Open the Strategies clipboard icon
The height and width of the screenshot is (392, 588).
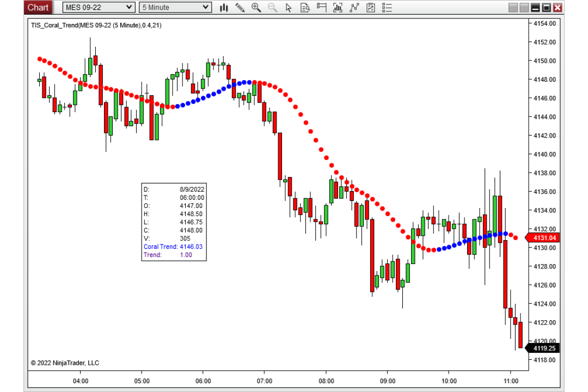click(371, 8)
